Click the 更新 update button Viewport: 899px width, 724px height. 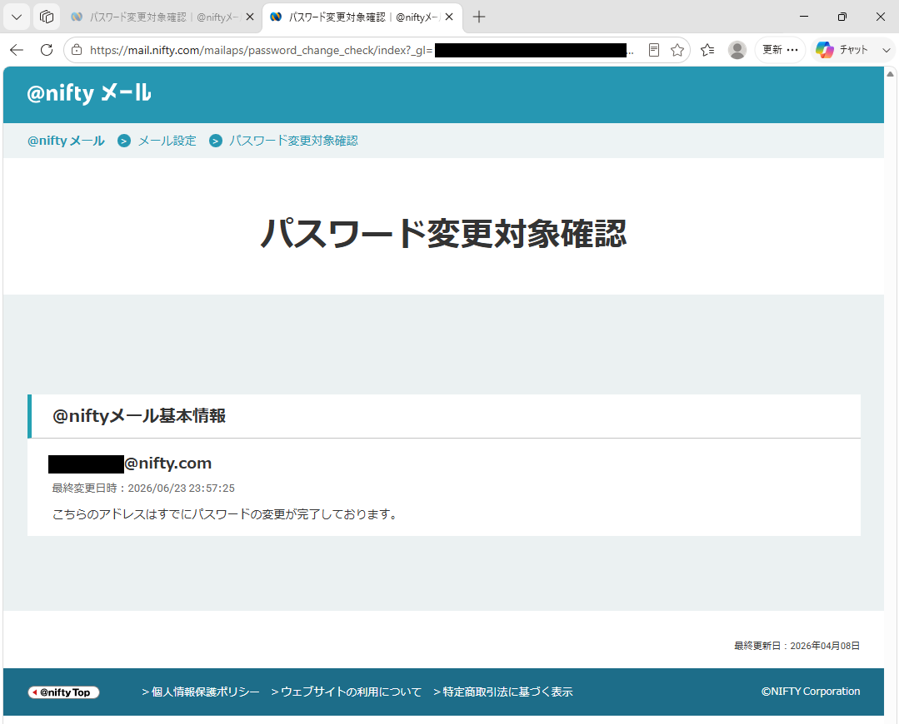click(780, 50)
